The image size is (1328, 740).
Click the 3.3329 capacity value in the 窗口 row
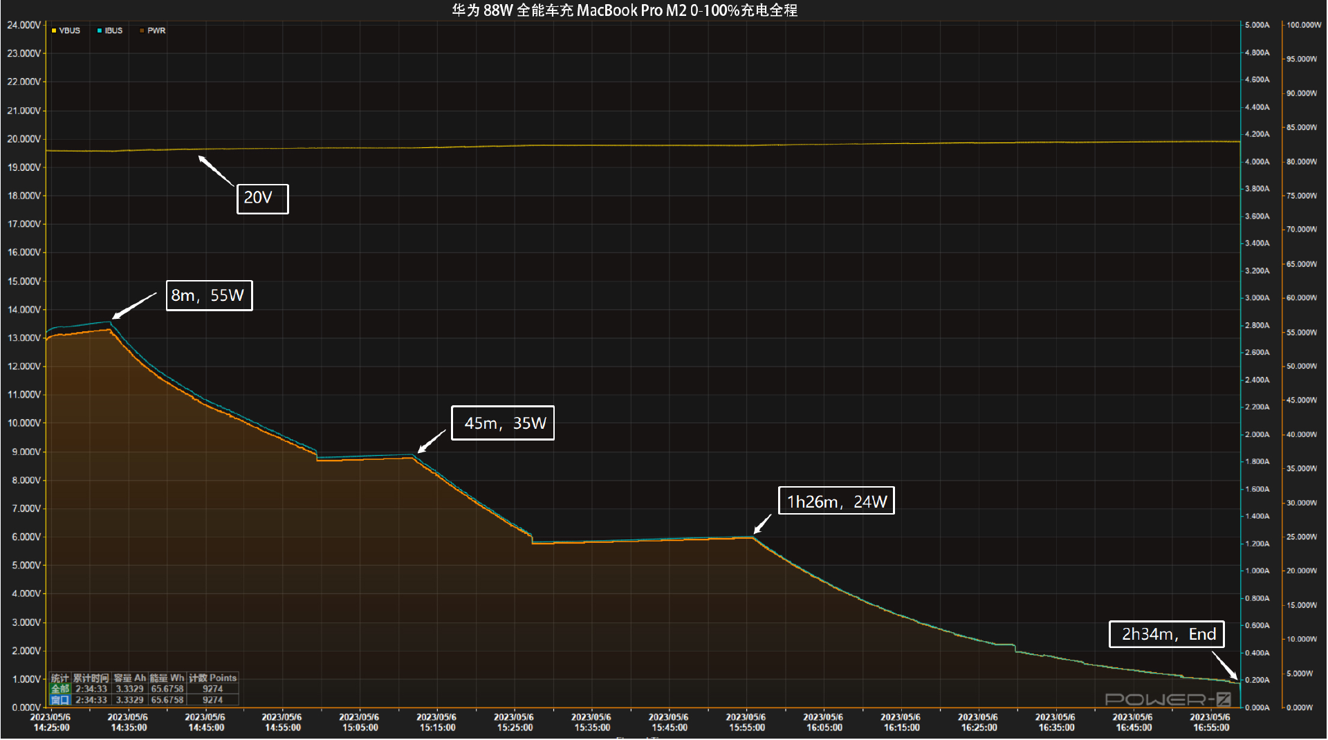(130, 700)
